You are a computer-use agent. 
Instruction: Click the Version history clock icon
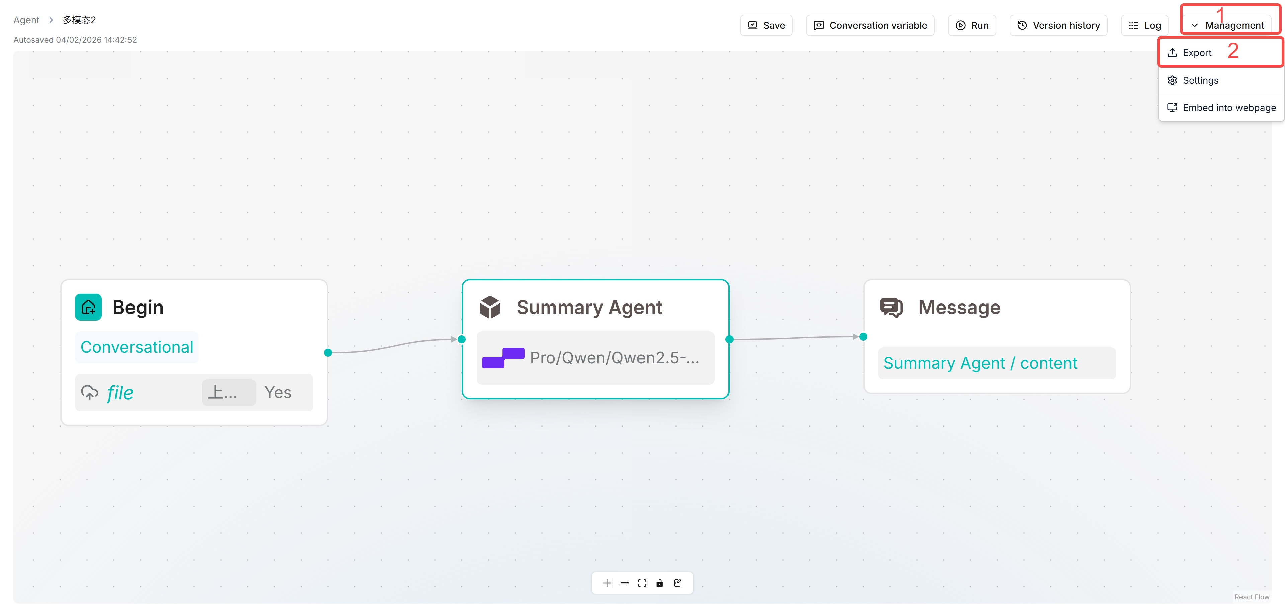(x=1022, y=25)
